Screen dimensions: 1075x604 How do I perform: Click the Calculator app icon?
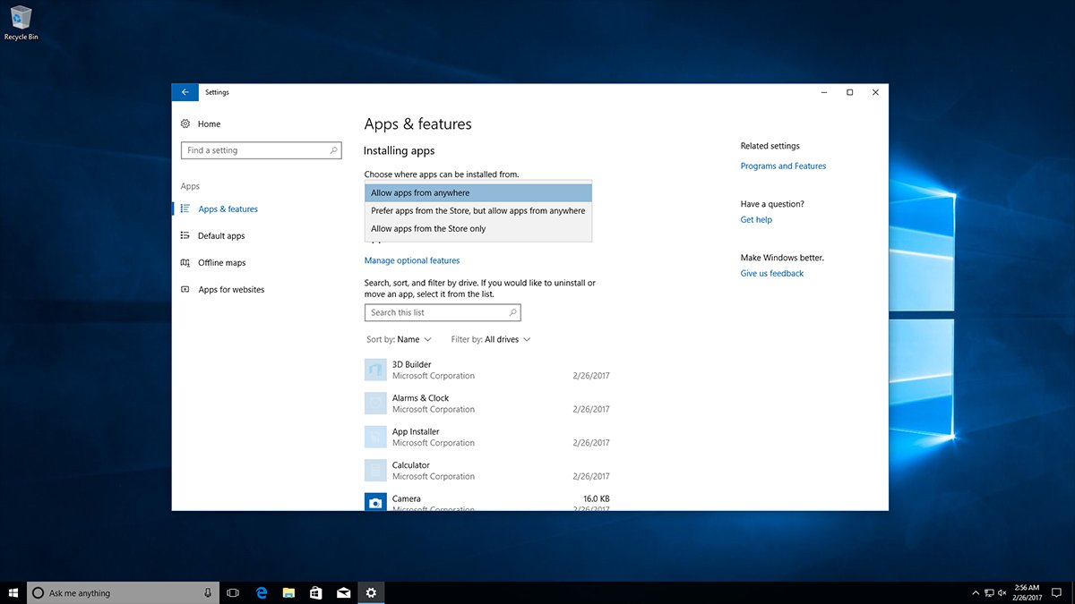[375, 471]
